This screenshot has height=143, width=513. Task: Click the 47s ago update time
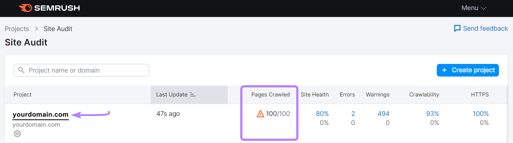tap(168, 114)
